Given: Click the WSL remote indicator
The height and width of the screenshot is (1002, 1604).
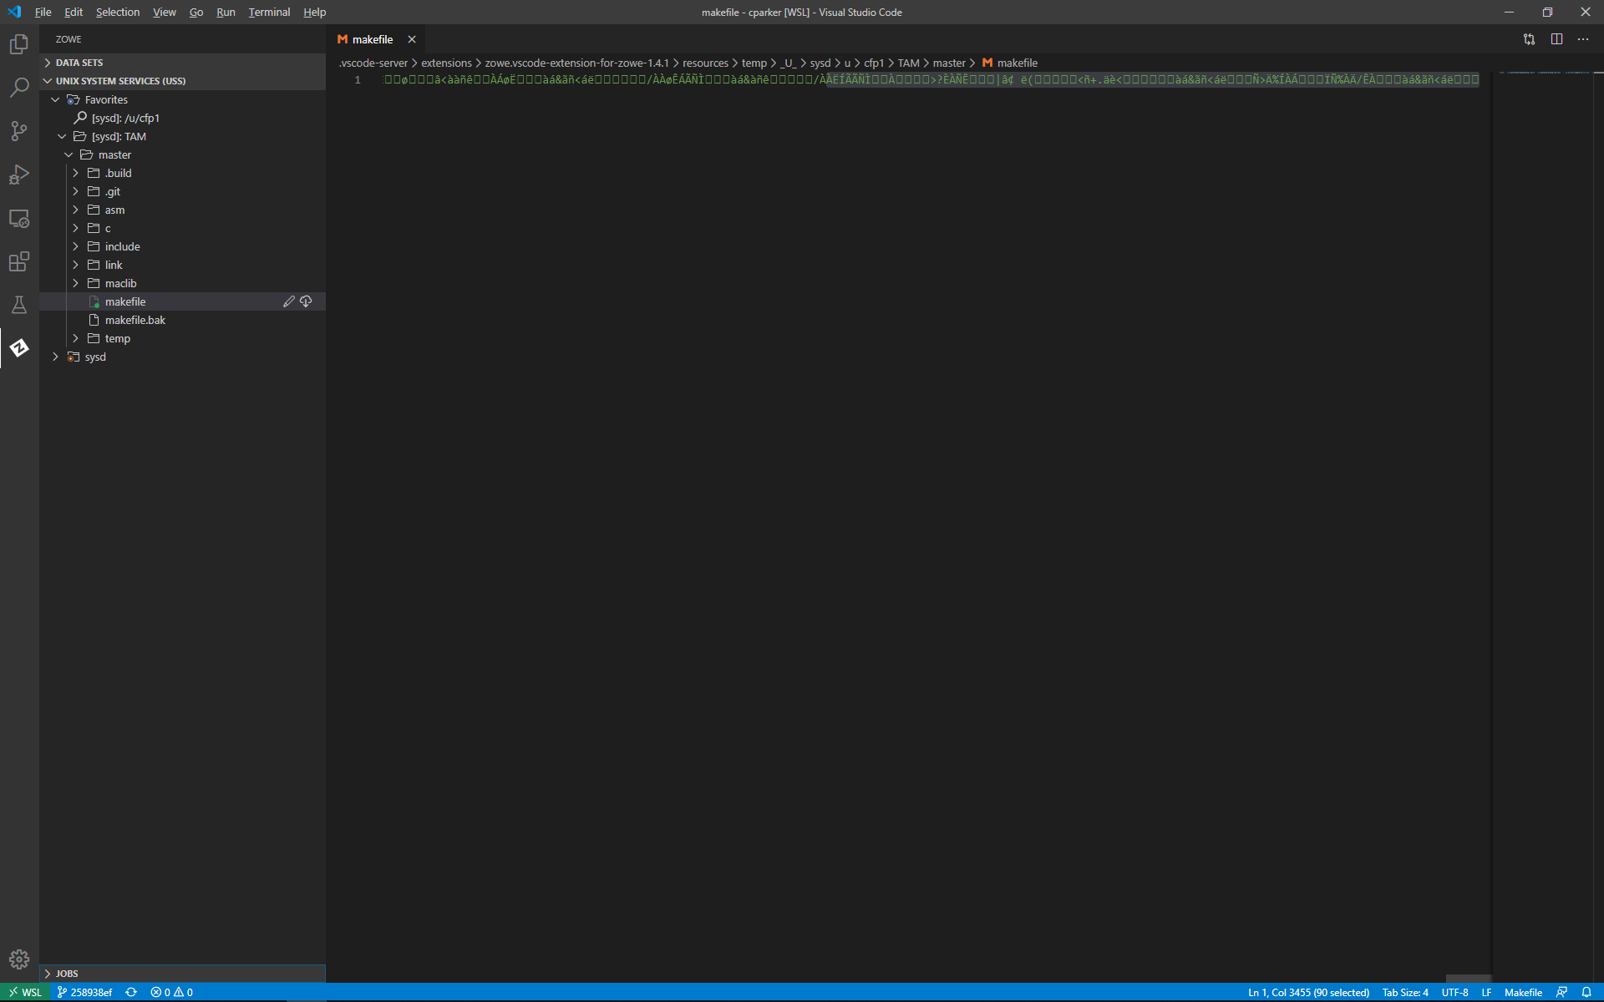Looking at the screenshot, I should 25,992.
